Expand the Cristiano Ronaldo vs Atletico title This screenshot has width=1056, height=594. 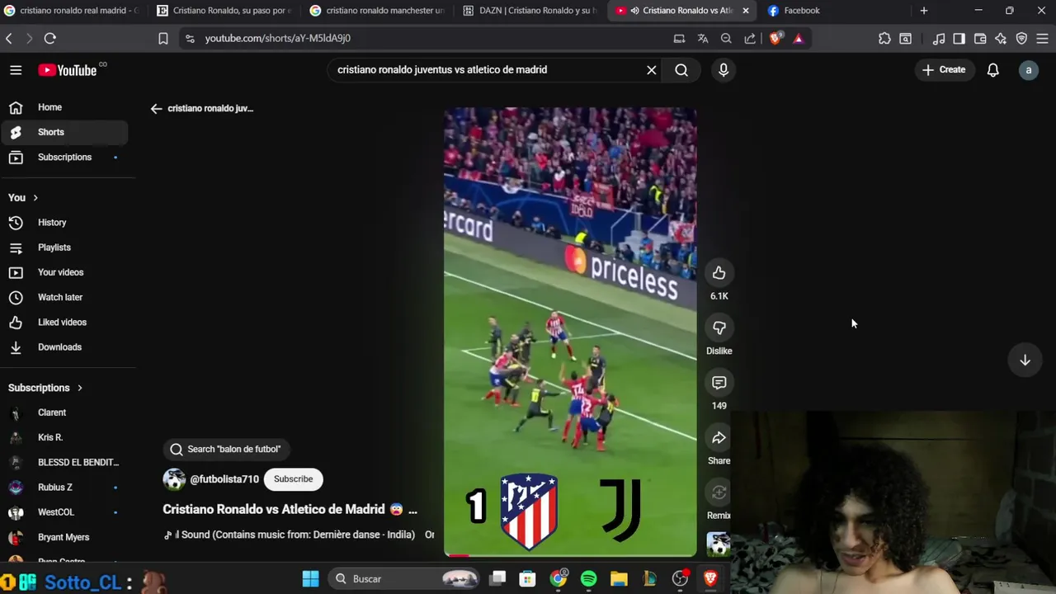tap(290, 509)
